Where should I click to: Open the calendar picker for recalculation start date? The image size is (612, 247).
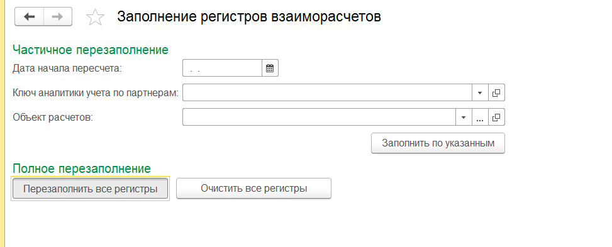coord(270,69)
